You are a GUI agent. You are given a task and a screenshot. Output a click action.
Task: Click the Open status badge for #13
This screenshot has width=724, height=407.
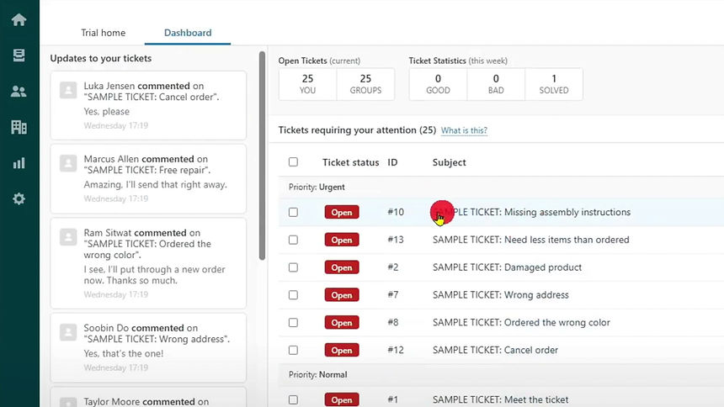(x=342, y=240)
